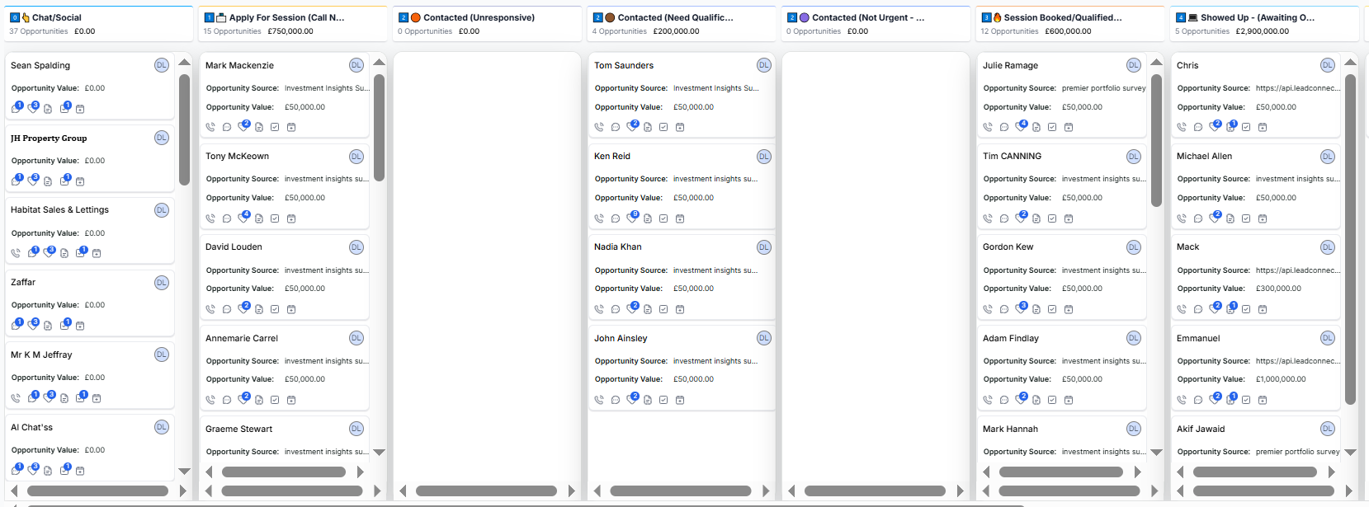Image resolution: width=1369 pixels, height=507 pixels.
Task: Open appointment calendar icon on Tony McKeown card
Action: 291,218
